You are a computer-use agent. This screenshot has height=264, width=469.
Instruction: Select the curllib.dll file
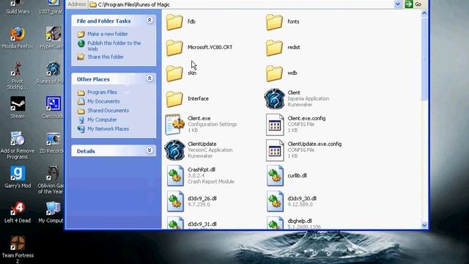coord(287,176)
